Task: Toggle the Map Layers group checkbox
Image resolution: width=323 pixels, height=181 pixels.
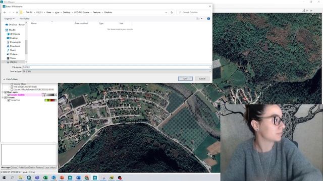Action: [6, 93]
